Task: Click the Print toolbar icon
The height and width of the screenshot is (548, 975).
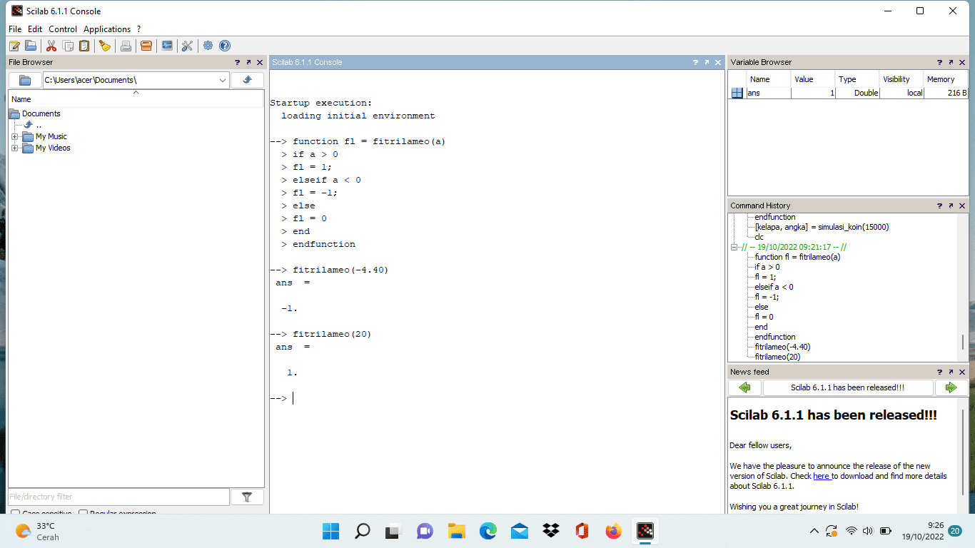Action: tap(126, 46)
